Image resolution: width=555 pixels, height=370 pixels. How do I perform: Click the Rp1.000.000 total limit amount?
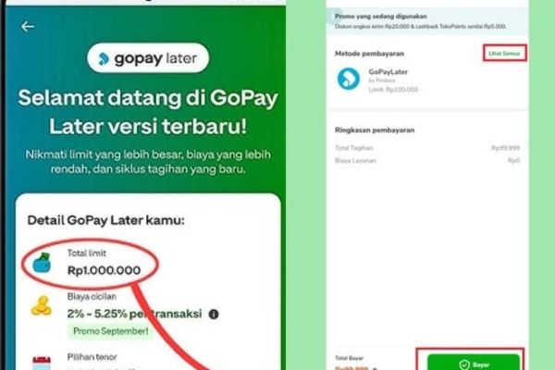(104, 270)
